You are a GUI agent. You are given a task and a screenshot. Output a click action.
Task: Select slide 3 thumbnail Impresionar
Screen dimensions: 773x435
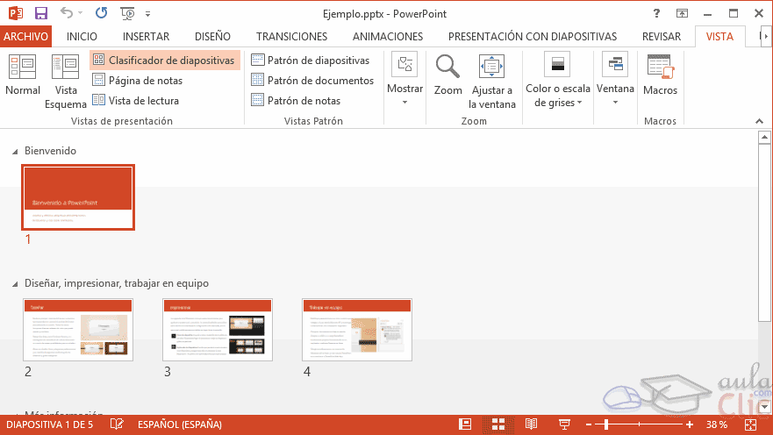click(218, 330)
